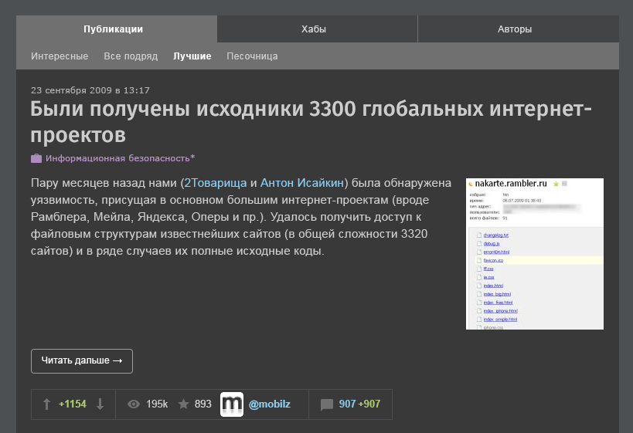Click the 195k views count

click(157, 404)
